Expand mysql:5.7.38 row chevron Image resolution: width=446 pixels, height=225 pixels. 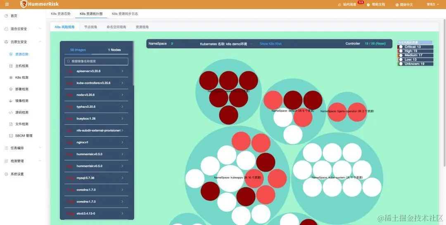[x=123, y=178]
